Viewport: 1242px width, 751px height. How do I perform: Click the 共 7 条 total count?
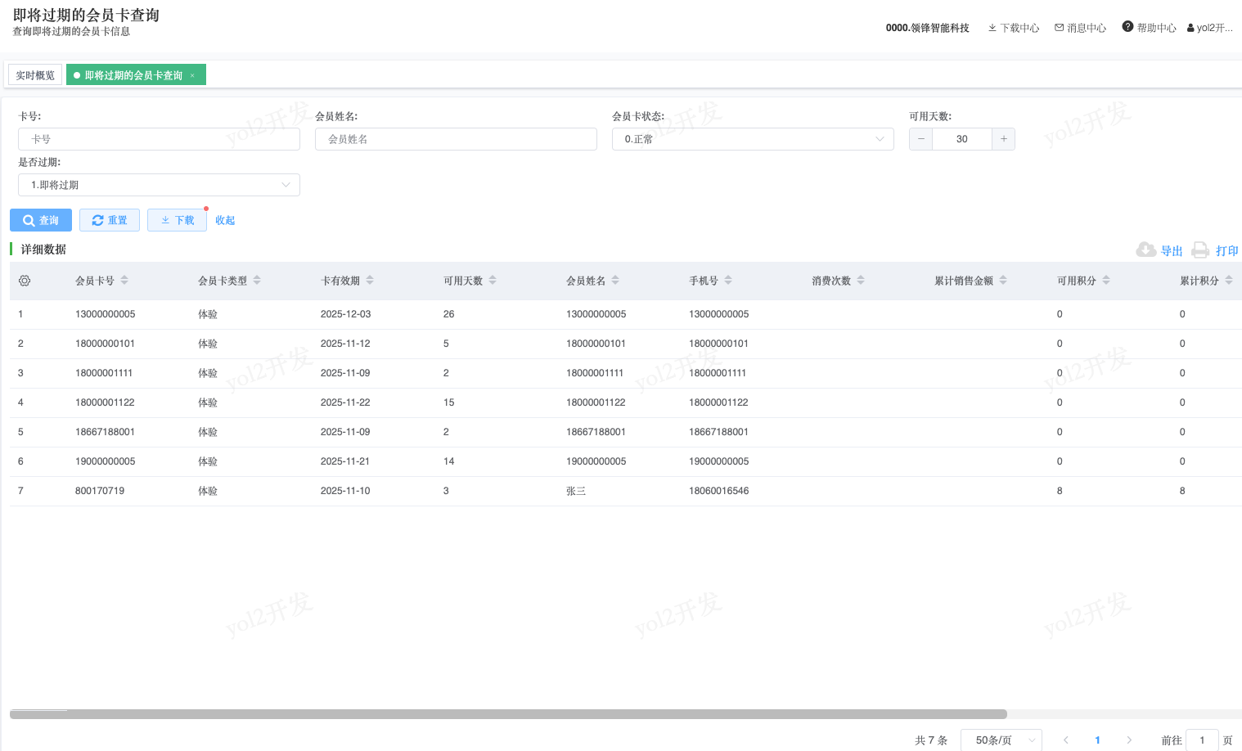(x=931, y=740)
